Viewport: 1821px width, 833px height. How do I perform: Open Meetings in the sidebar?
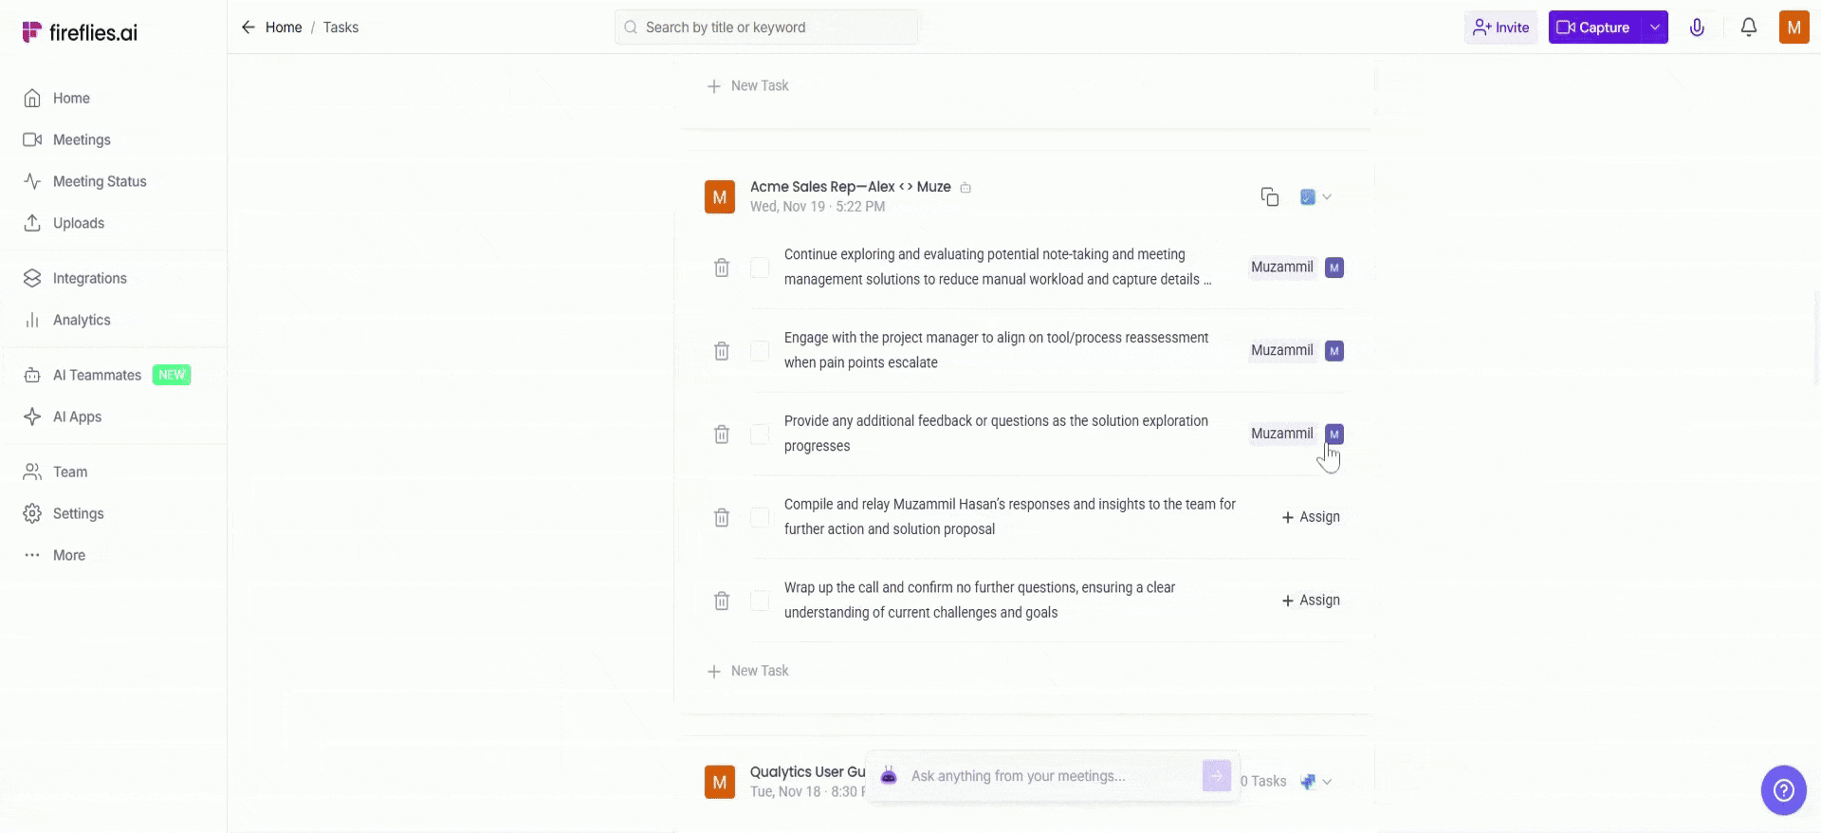82,139
